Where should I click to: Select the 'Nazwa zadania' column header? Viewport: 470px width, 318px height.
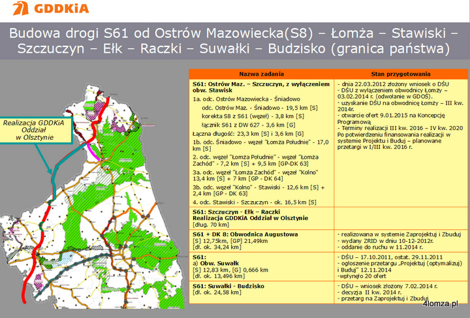(261, 74)
